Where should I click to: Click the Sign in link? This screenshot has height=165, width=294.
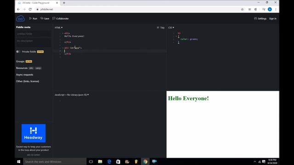pyautogui.click(x=272, y=18)
